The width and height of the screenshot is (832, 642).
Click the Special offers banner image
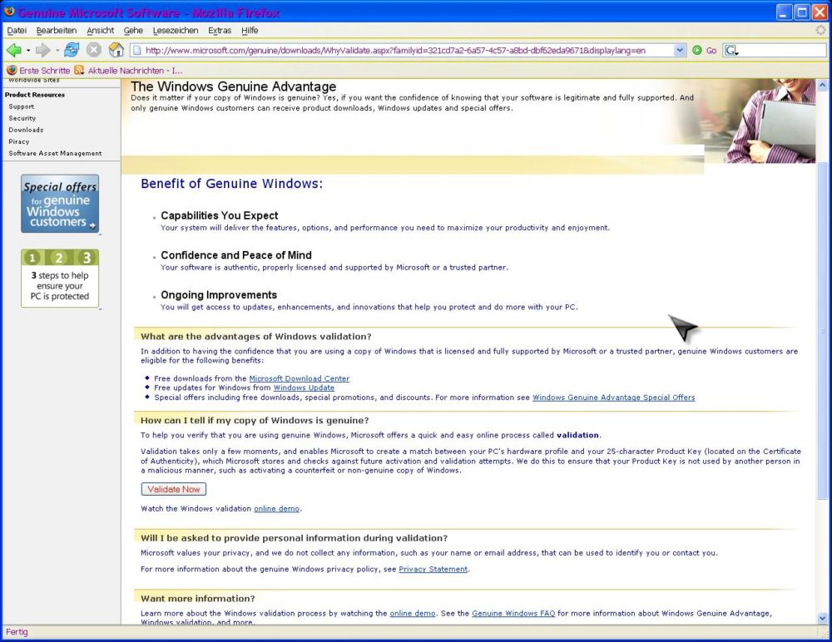click(60, 204)
